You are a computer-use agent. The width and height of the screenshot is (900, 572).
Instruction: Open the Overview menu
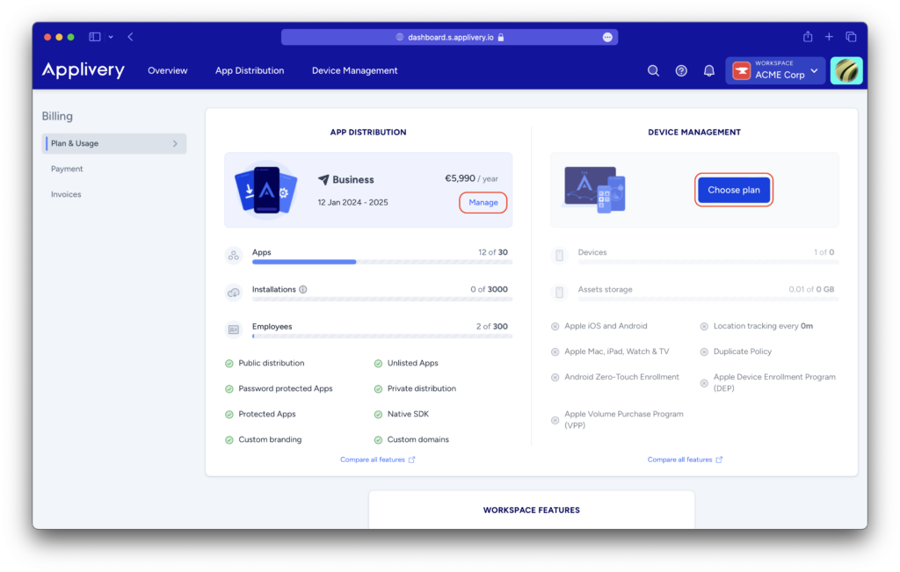(x=168, y=70)
